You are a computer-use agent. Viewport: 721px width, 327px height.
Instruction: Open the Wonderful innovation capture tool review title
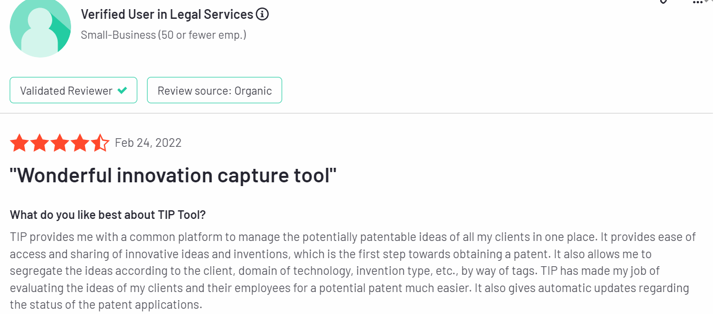(x=173, y=175)
